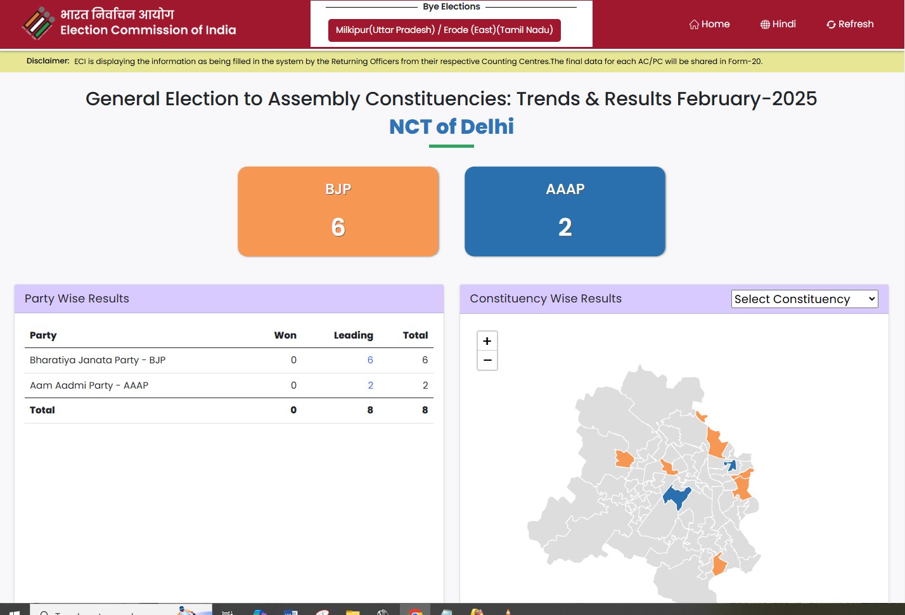Click AAAP's Won value 0
The height and width of the screenshot is (615, 905).
(x=293, y=385)
